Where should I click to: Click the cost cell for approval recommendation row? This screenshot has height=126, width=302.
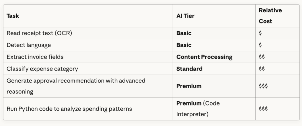263,86
